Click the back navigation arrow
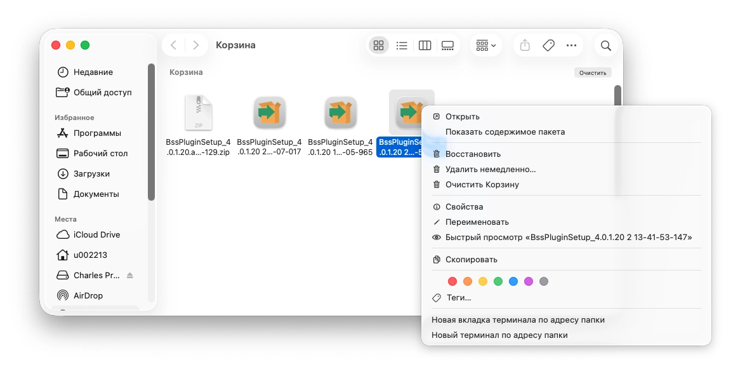This screenshot has width=745, height=376. (173, 46)
